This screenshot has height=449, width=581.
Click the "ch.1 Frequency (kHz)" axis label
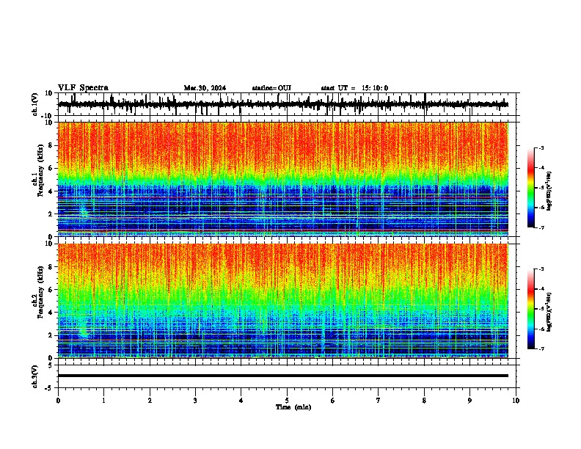click(40, 170)
